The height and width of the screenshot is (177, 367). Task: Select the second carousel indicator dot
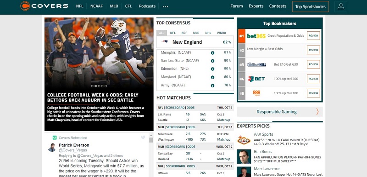(95, 86)
